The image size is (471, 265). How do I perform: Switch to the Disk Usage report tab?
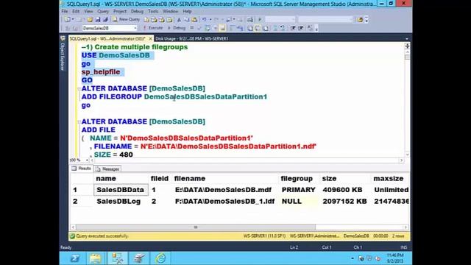click(191, 39)
